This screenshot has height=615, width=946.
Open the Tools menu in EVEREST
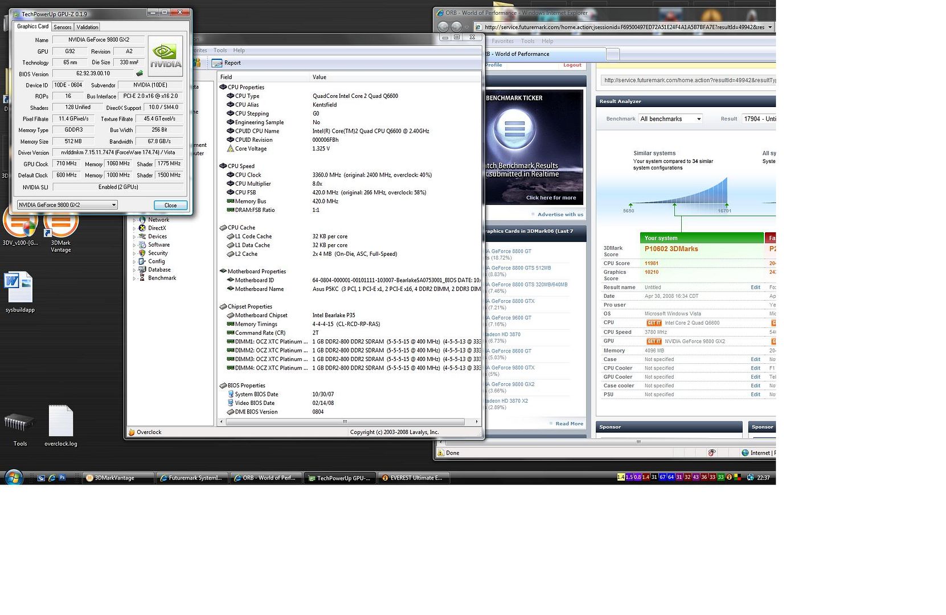pyautogui.click(x=220, y=51)
